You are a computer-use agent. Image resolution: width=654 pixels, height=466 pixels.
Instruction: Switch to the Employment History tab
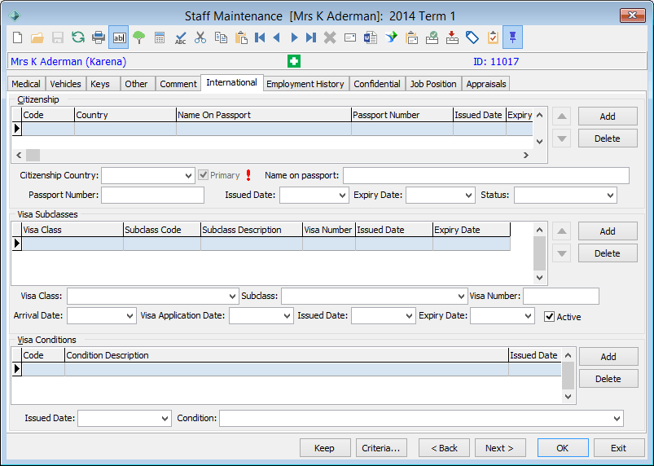[305, 84]
